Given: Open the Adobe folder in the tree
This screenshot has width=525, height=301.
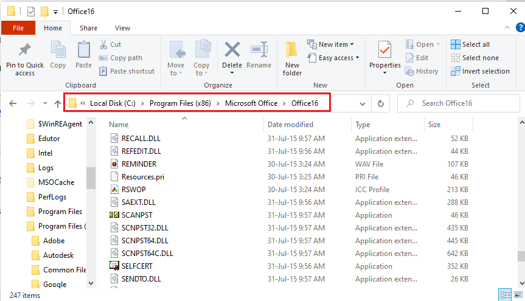Looking at the screenshot, I should [x=54, y=241].
